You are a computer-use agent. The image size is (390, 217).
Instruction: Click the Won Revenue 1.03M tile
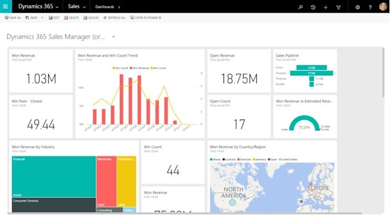[x=41, y=71]
